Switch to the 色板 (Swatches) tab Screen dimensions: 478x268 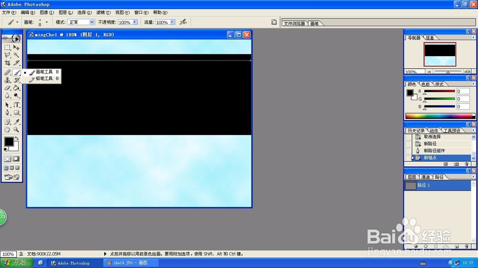426,84
